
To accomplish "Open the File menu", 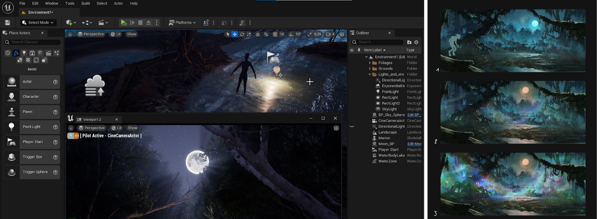I will 22,3.
